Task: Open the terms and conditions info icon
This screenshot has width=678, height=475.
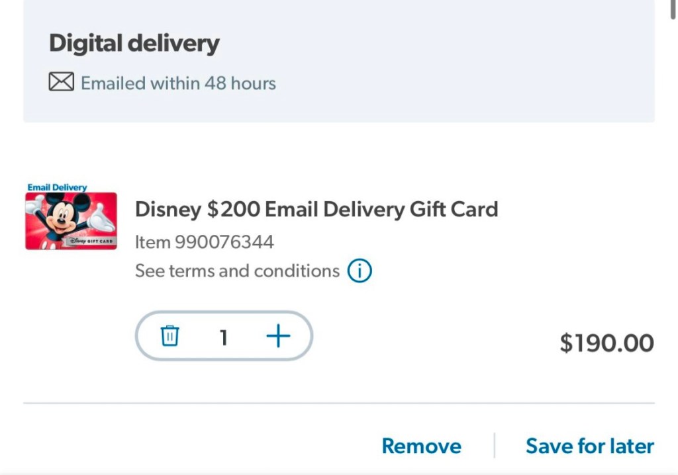Action: [360, 271]
